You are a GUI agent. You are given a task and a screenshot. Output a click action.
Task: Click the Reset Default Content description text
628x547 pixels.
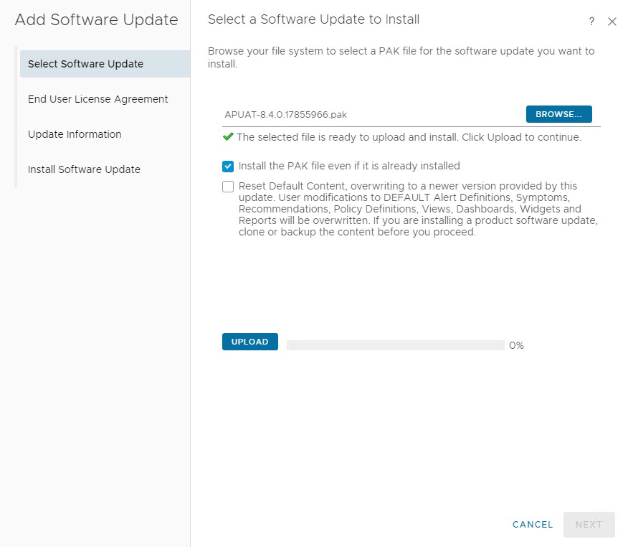418,209
